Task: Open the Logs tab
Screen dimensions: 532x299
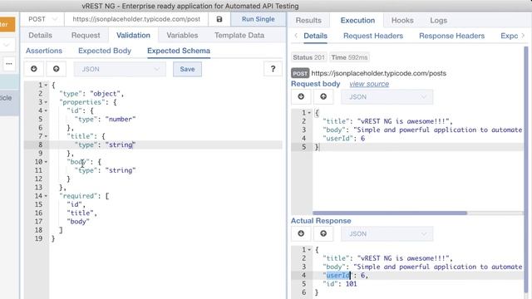Action: point(438,20)
